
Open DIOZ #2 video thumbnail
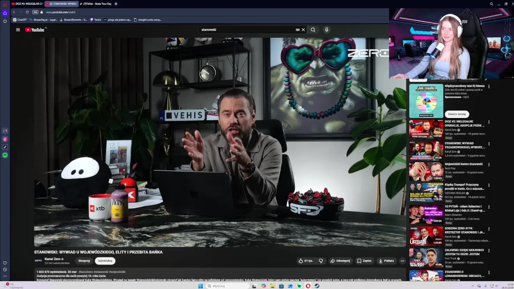pos(426,129)
